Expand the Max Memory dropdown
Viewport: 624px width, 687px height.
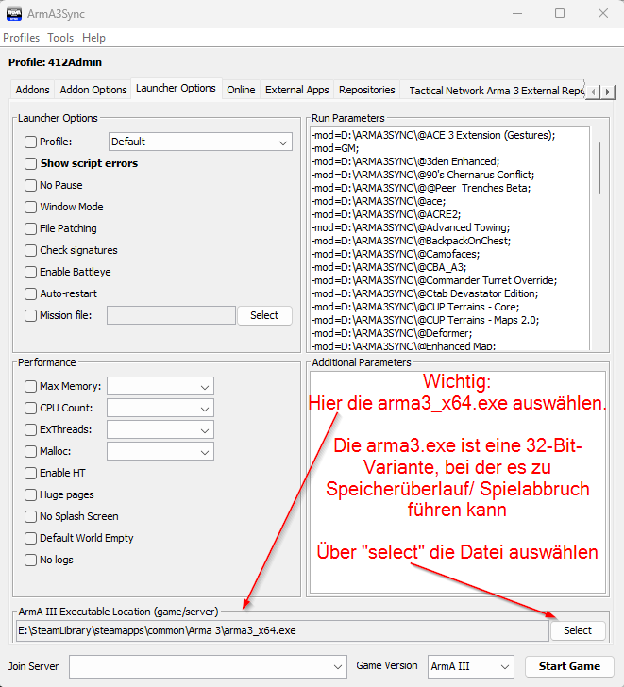tap(160, 386)
